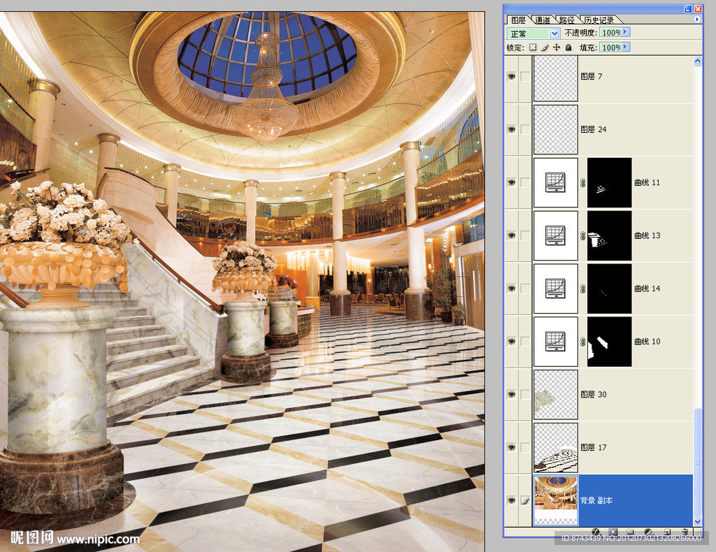Viewport: 716px width, 552px height.
Task: Click the lock image pixels brush icon
Action: [544, 48]
